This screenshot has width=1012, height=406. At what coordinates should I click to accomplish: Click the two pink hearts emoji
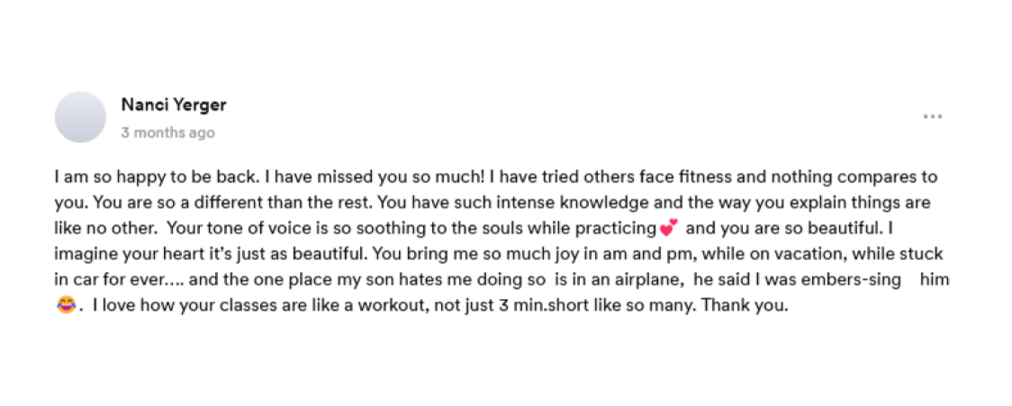click(x=667, y=228)
